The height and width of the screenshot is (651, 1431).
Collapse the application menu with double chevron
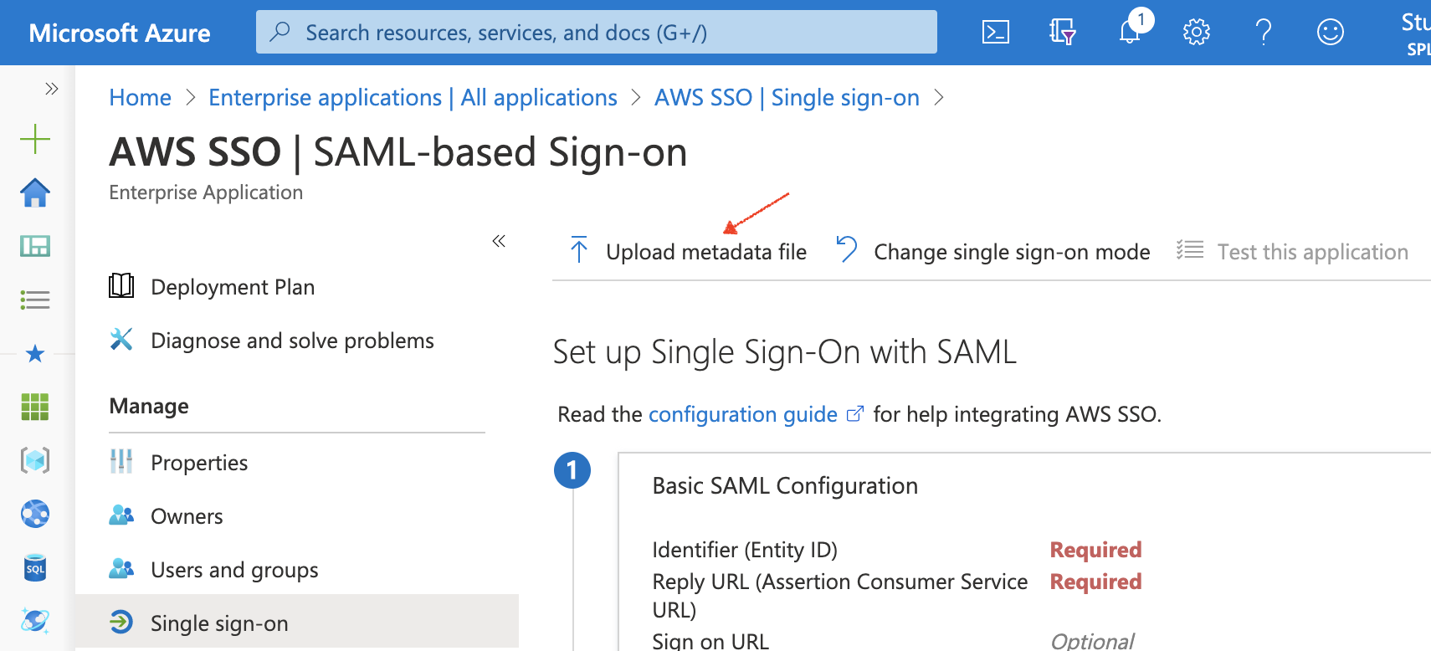pos(499,241)
